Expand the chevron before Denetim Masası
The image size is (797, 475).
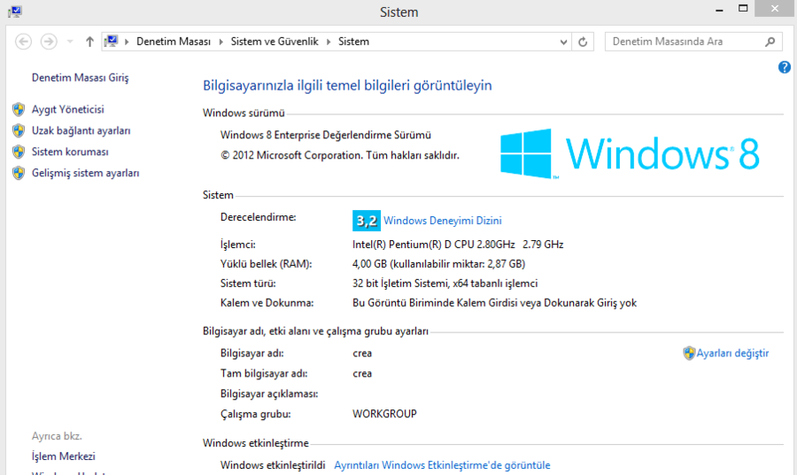click(127, 42)
